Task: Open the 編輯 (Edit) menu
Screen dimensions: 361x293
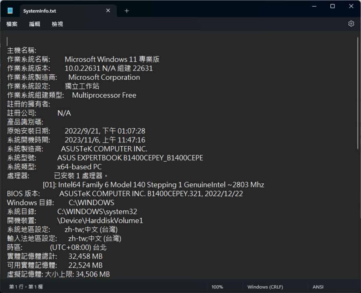Action: [35, 24]
